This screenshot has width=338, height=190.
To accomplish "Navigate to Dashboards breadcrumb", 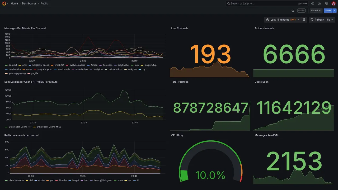I will tap(29, 3).
